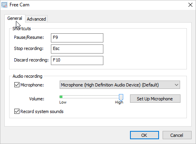Close the Free Cam settings dialog

tap(190, 5)
